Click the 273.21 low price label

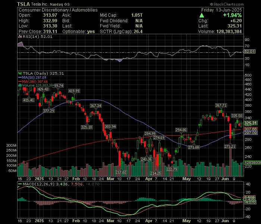click(x=230, y=147)
